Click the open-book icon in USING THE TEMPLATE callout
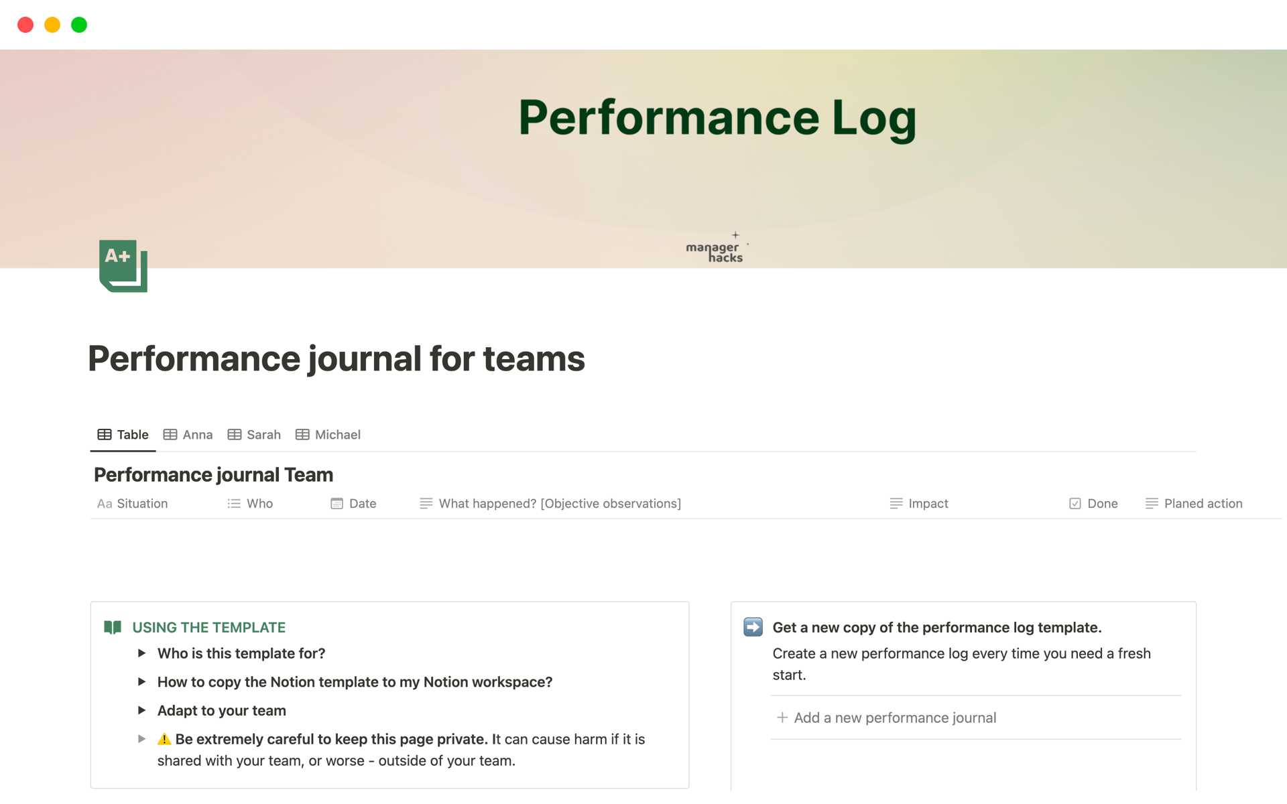 tap(113, 627)
